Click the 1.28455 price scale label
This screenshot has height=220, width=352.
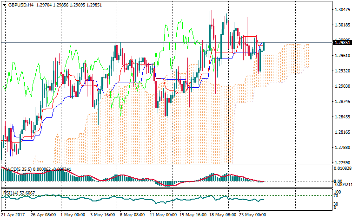click(342, 116)
